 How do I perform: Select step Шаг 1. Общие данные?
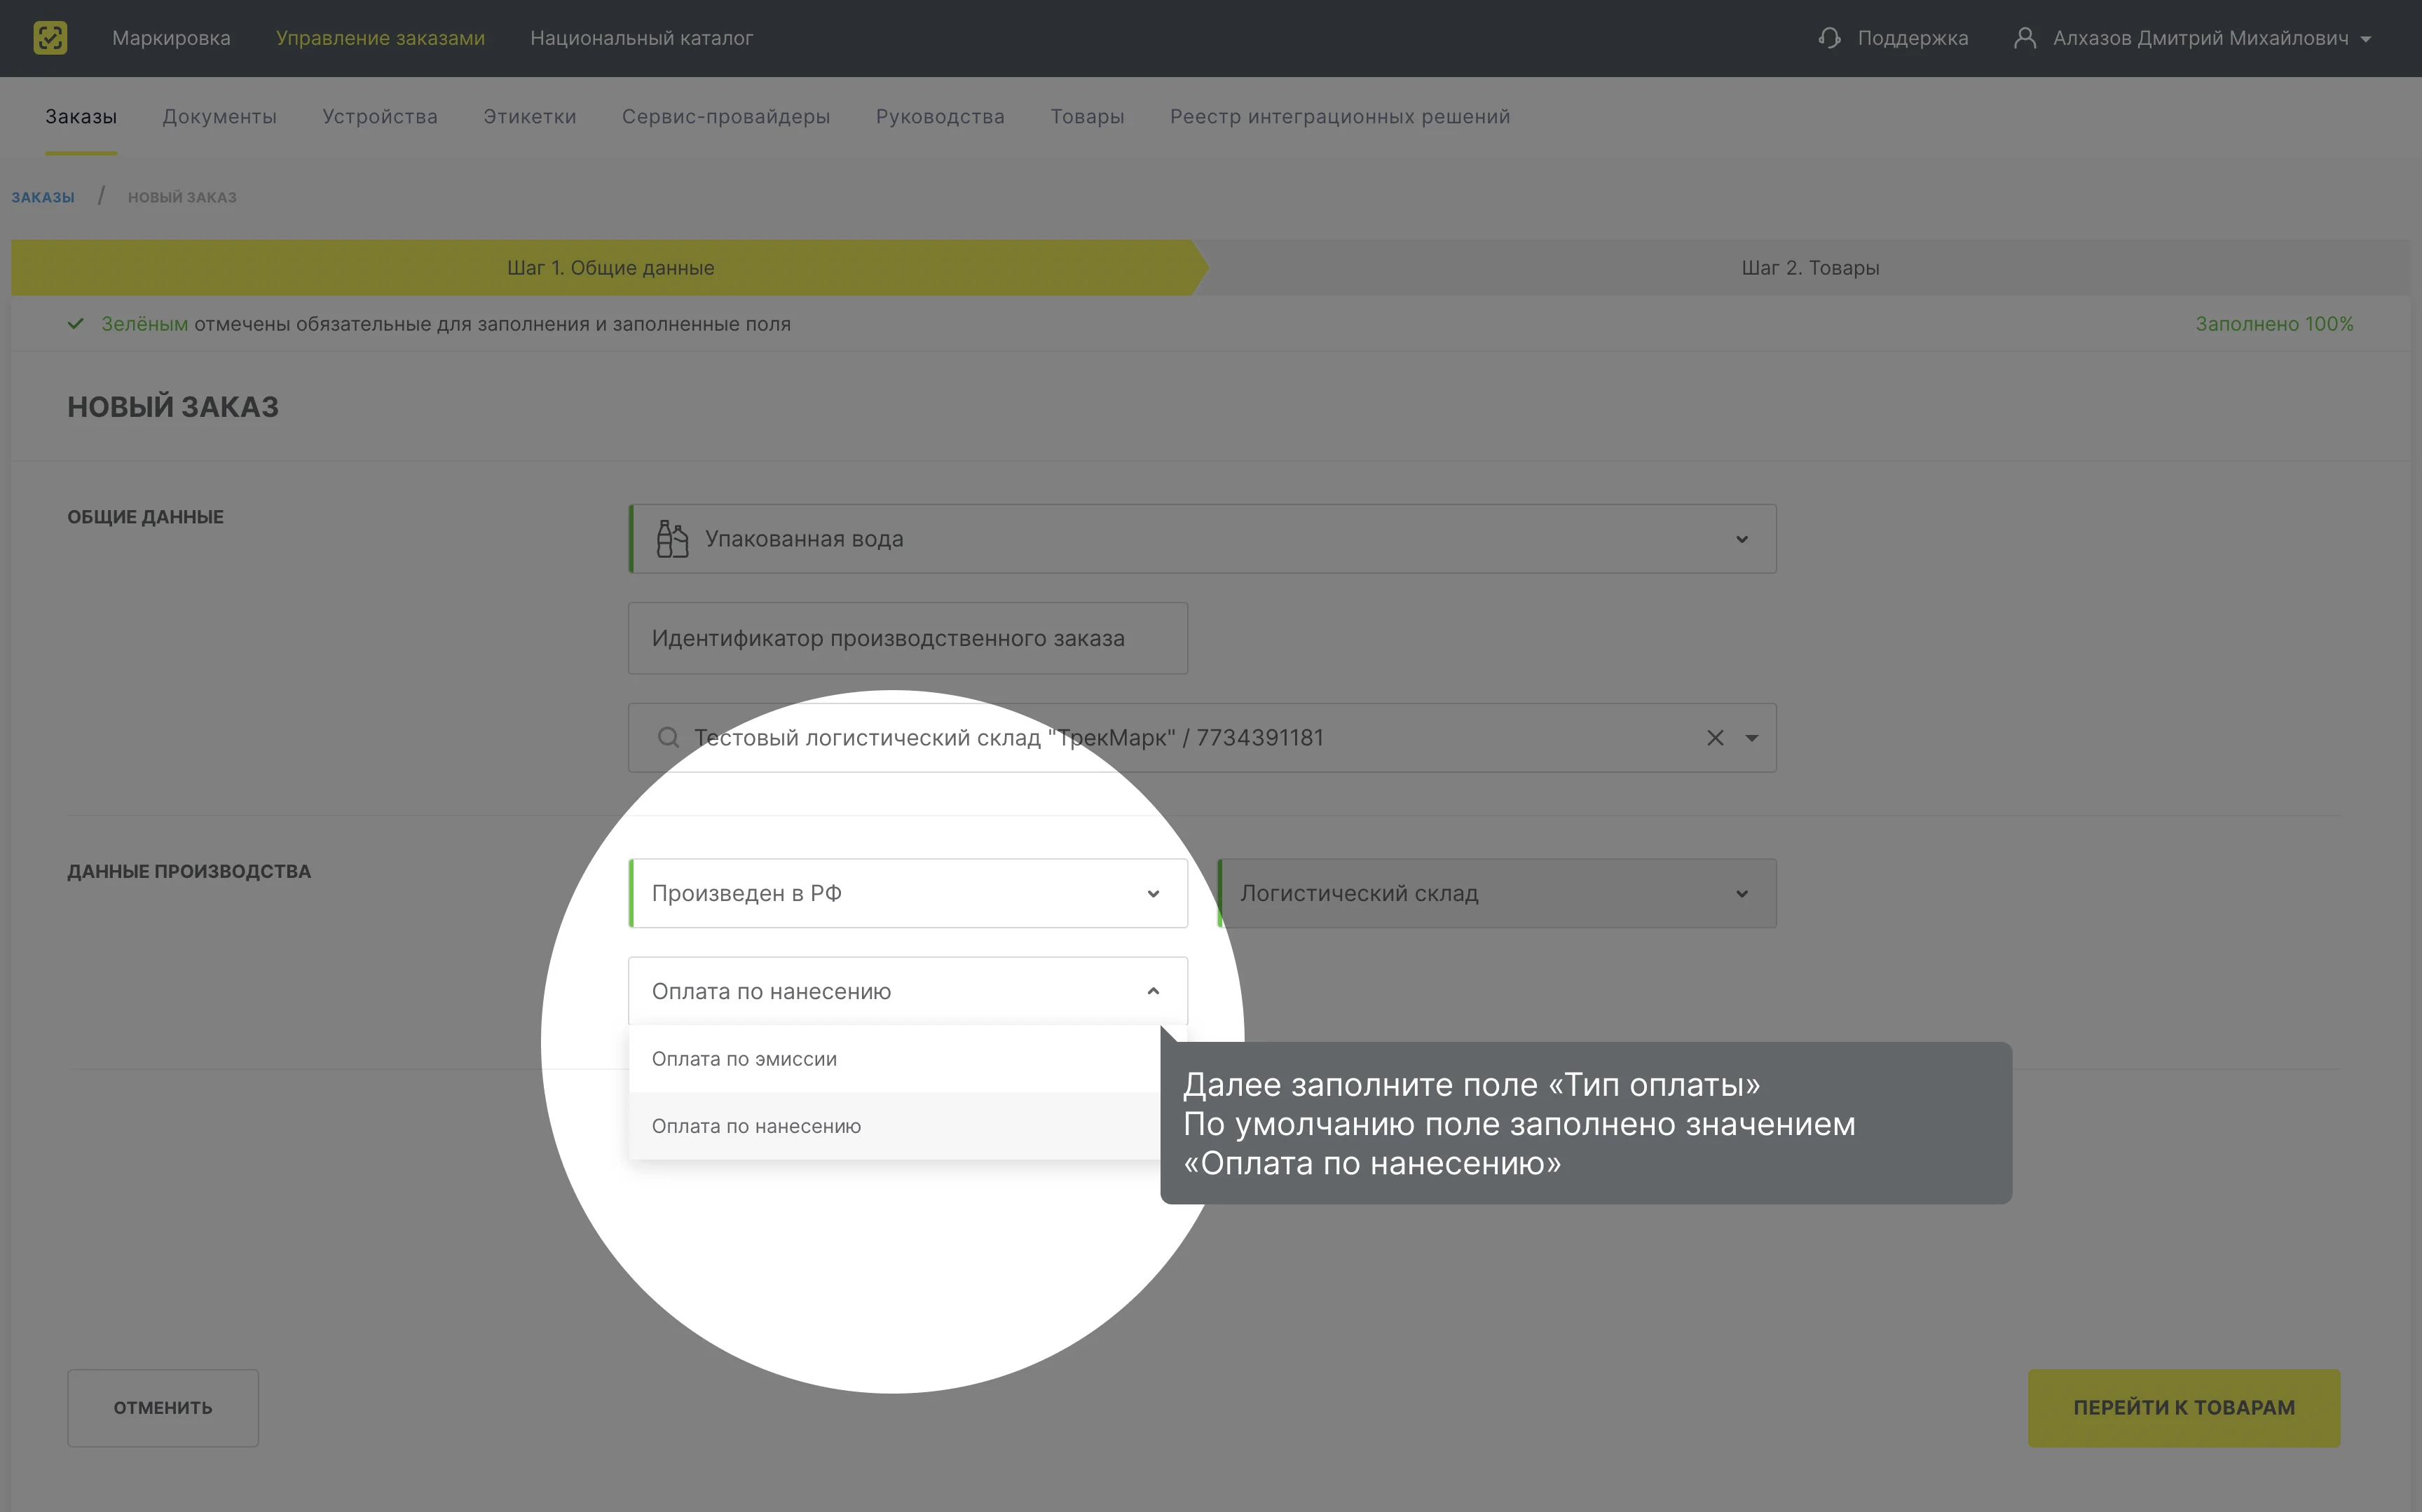point(610,268)
